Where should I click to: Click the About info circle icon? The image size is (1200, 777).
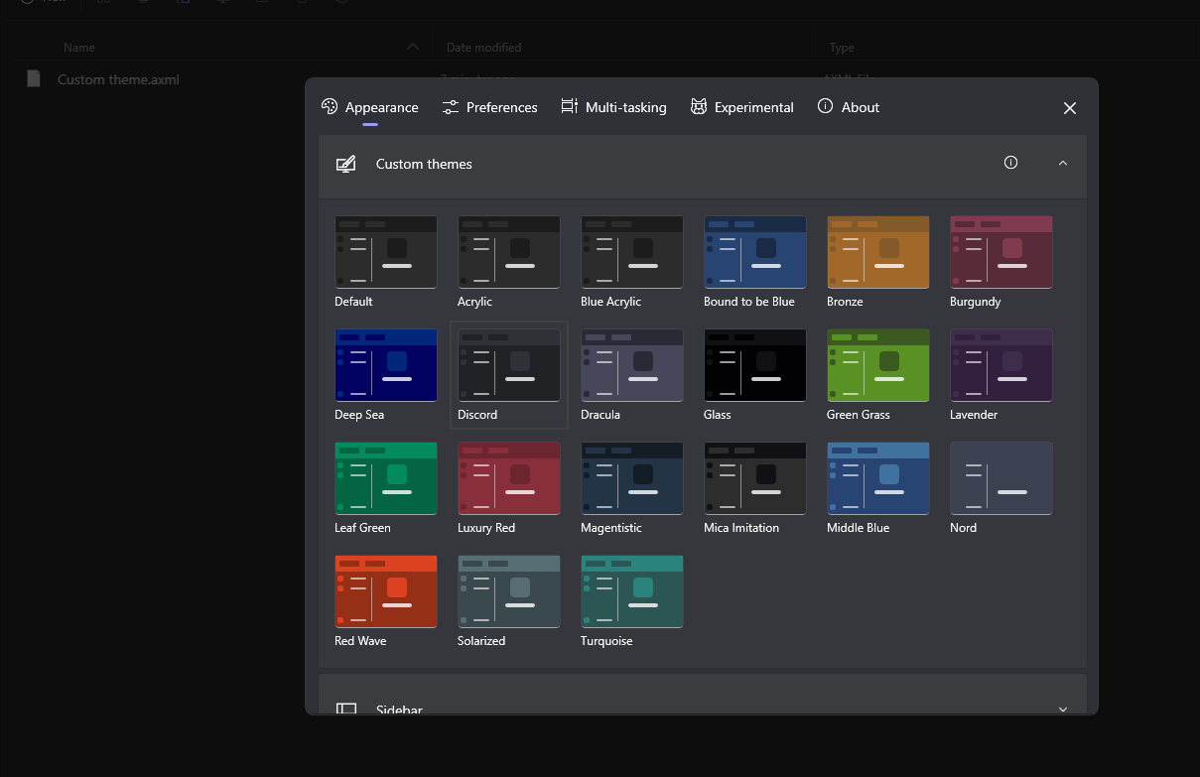[x=824, y=106]
